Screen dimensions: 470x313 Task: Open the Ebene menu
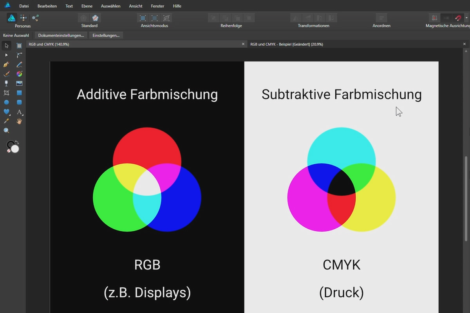[87, 6]
